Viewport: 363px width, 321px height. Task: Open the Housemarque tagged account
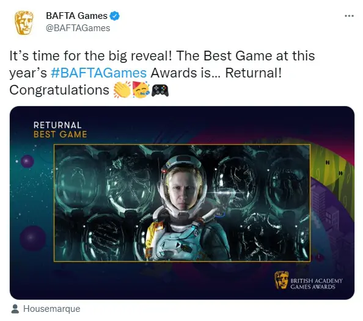click(51, 309)
